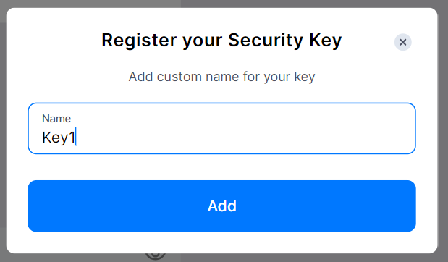Image resolution: width=448 pixels, height=262 pixels.
Task: Click the dimmed backdrop right of dialog
Action: 442,129
